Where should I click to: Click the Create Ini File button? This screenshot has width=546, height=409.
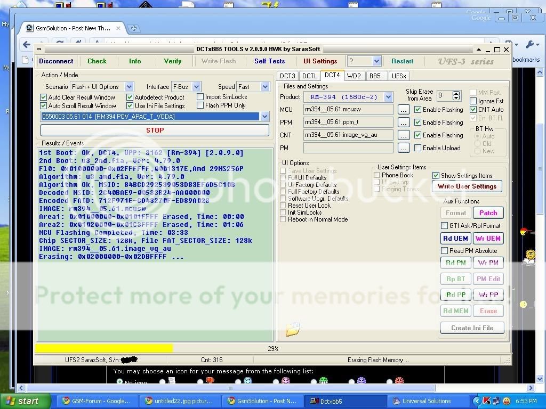472,328
